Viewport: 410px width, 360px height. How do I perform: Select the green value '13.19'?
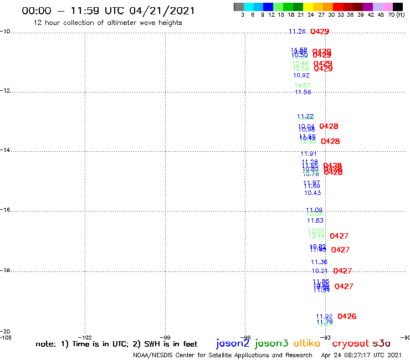[x=316, y=236]
